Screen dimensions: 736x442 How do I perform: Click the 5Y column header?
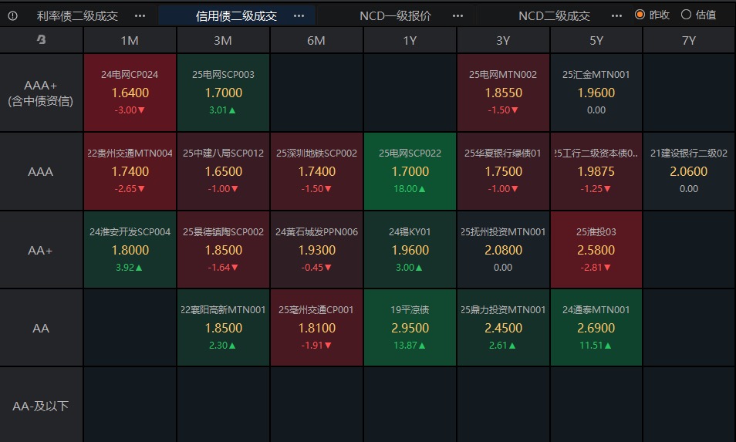point(596,40)
